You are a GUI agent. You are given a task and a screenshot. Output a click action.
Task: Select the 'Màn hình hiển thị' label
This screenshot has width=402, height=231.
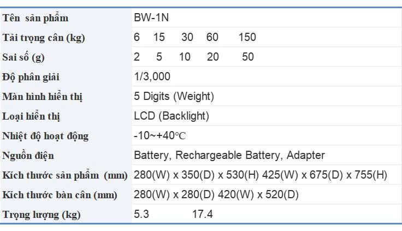click(42, 97)
